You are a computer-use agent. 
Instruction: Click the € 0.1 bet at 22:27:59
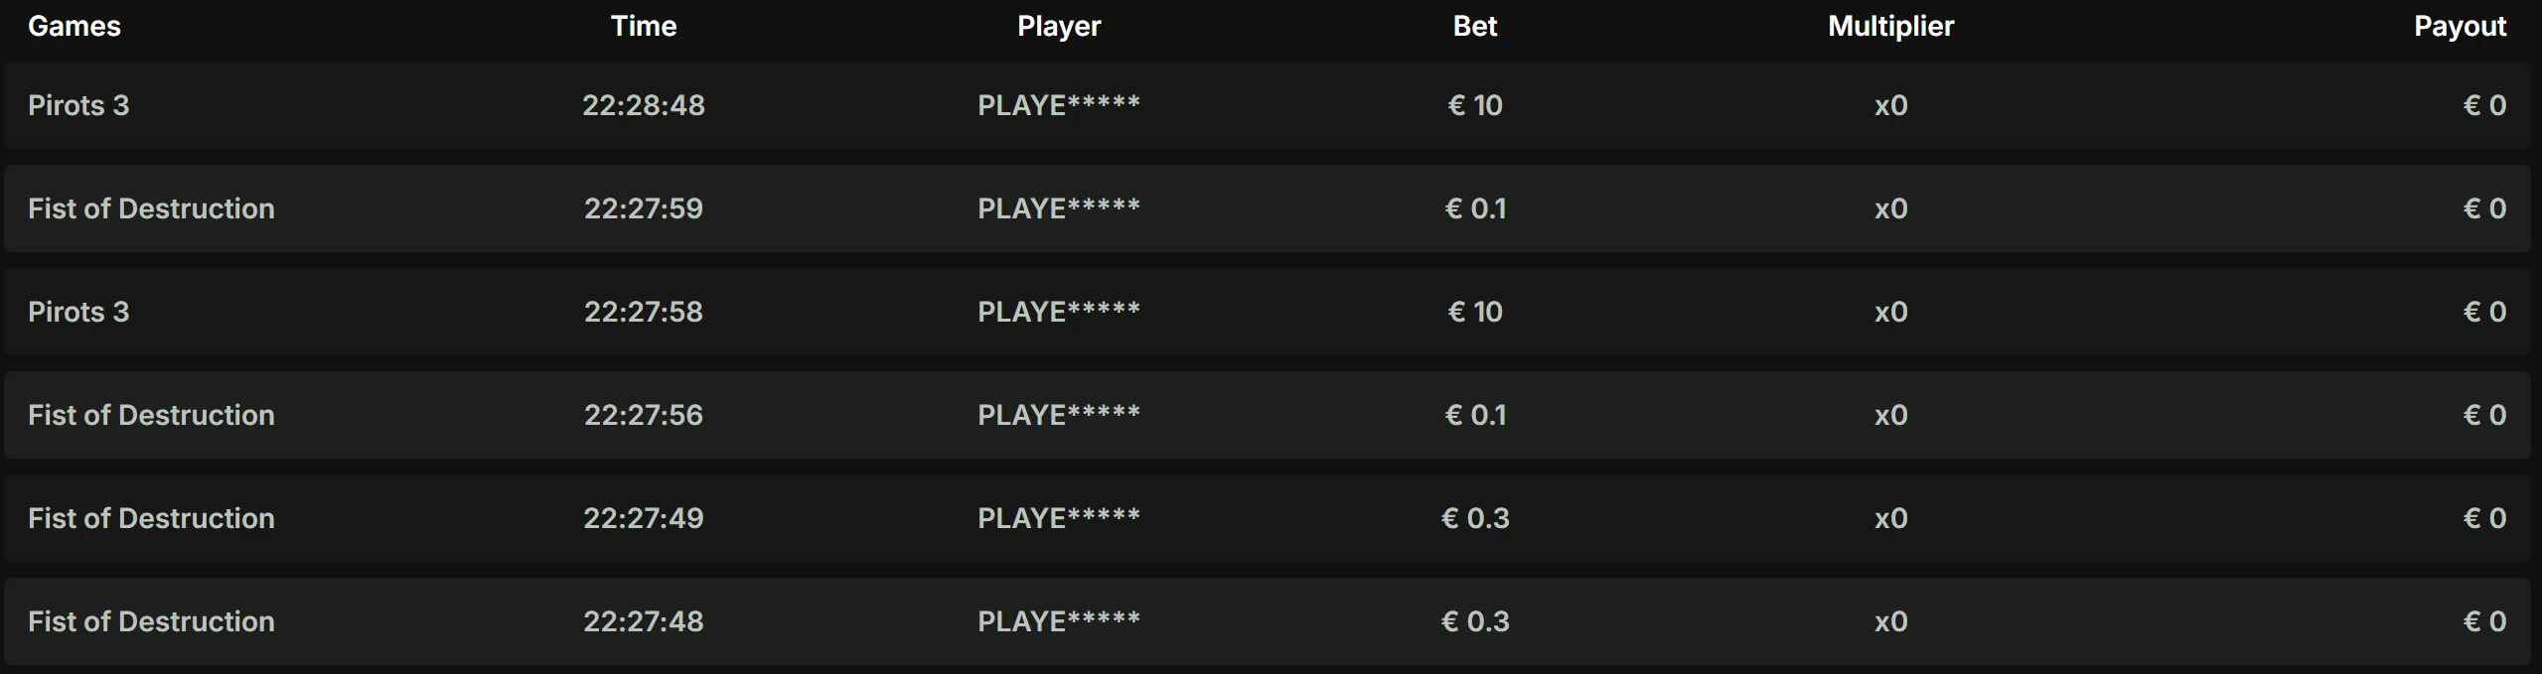click(1475, 208)
